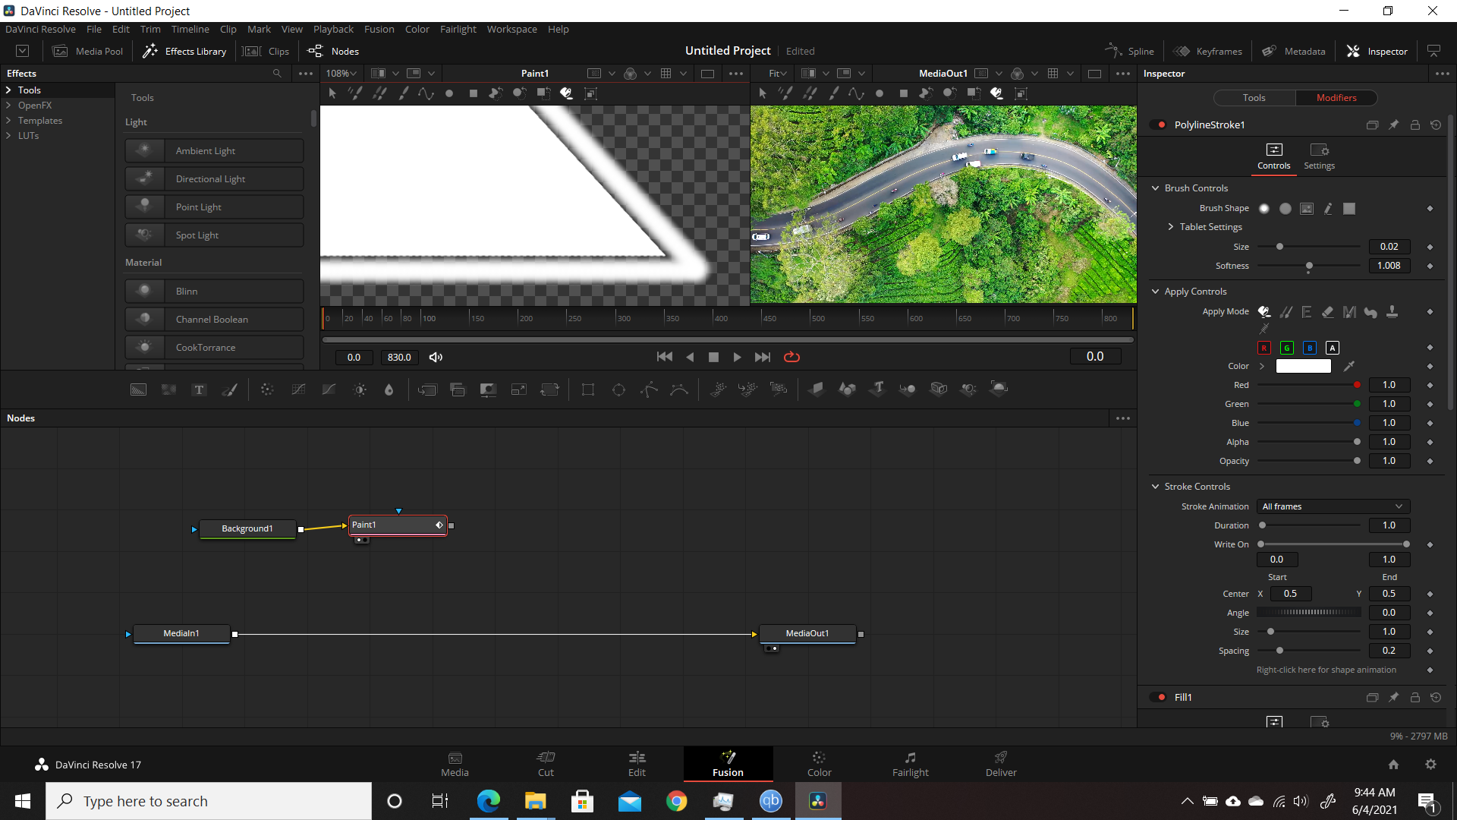1457x820 pixels.
Task: Add a Paint node from the toolbar
Action: coord(229,389)
